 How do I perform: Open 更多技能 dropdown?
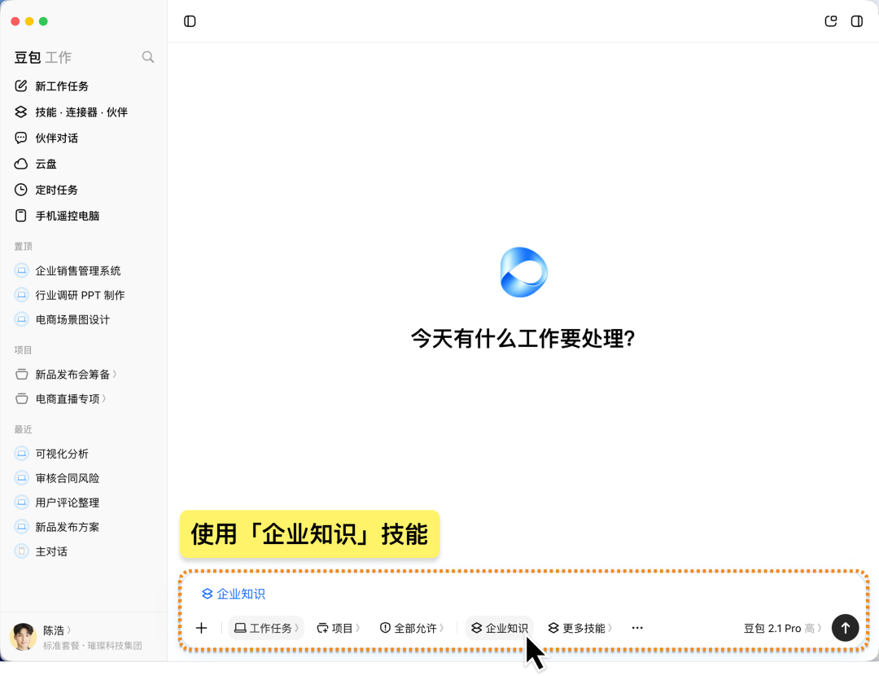pos(580,628)
